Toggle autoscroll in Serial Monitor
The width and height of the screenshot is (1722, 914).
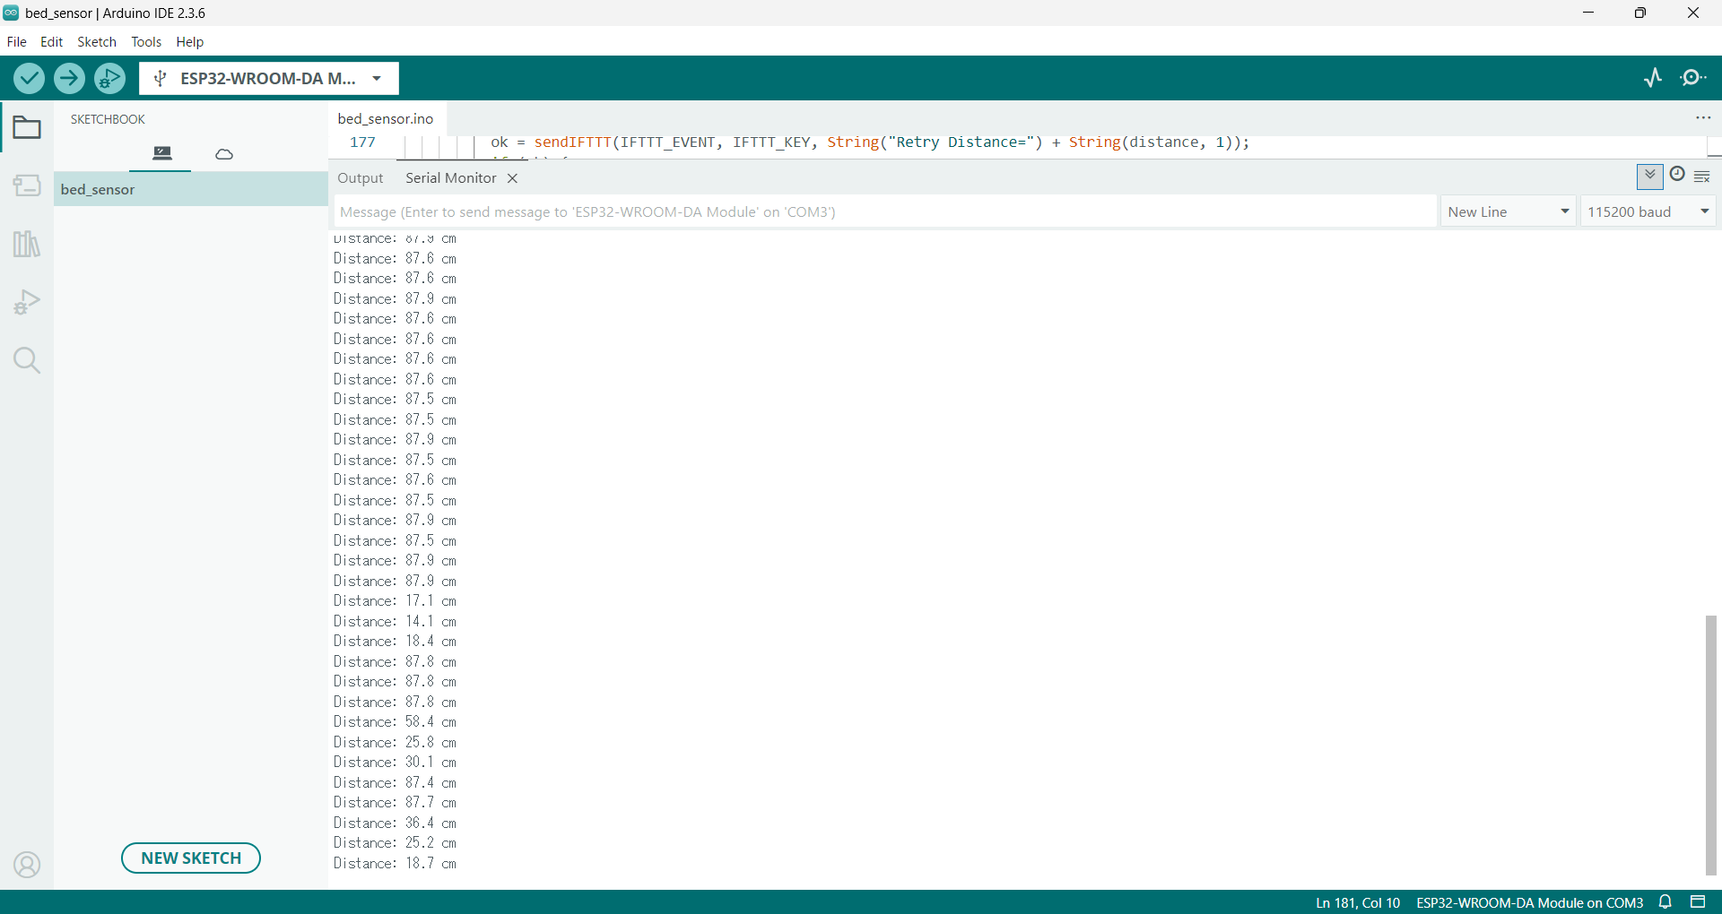click(x=1650, y=177)
